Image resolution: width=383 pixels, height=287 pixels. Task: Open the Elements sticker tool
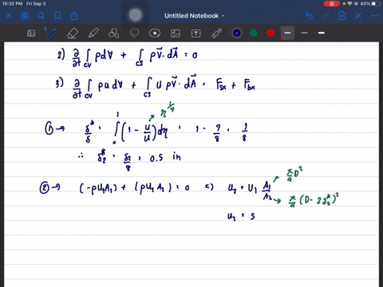tap(155, 33)
